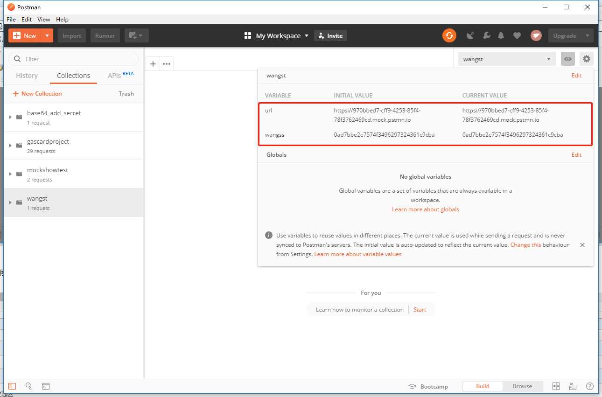Edit the wangst environment
This screenshot has width=602, height=397.
577,76
